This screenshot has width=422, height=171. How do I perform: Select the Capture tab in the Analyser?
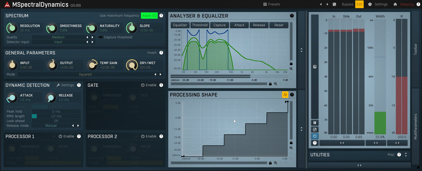(219, 25)
